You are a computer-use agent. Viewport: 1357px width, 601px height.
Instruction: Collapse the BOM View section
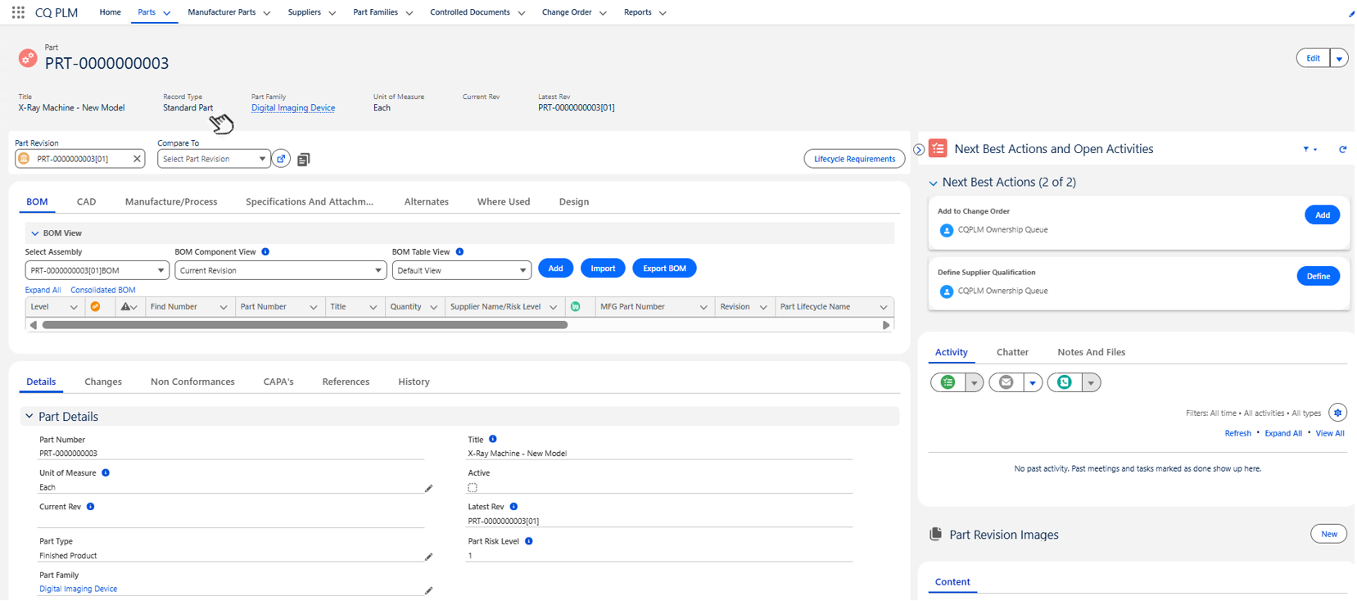[35, 233]
